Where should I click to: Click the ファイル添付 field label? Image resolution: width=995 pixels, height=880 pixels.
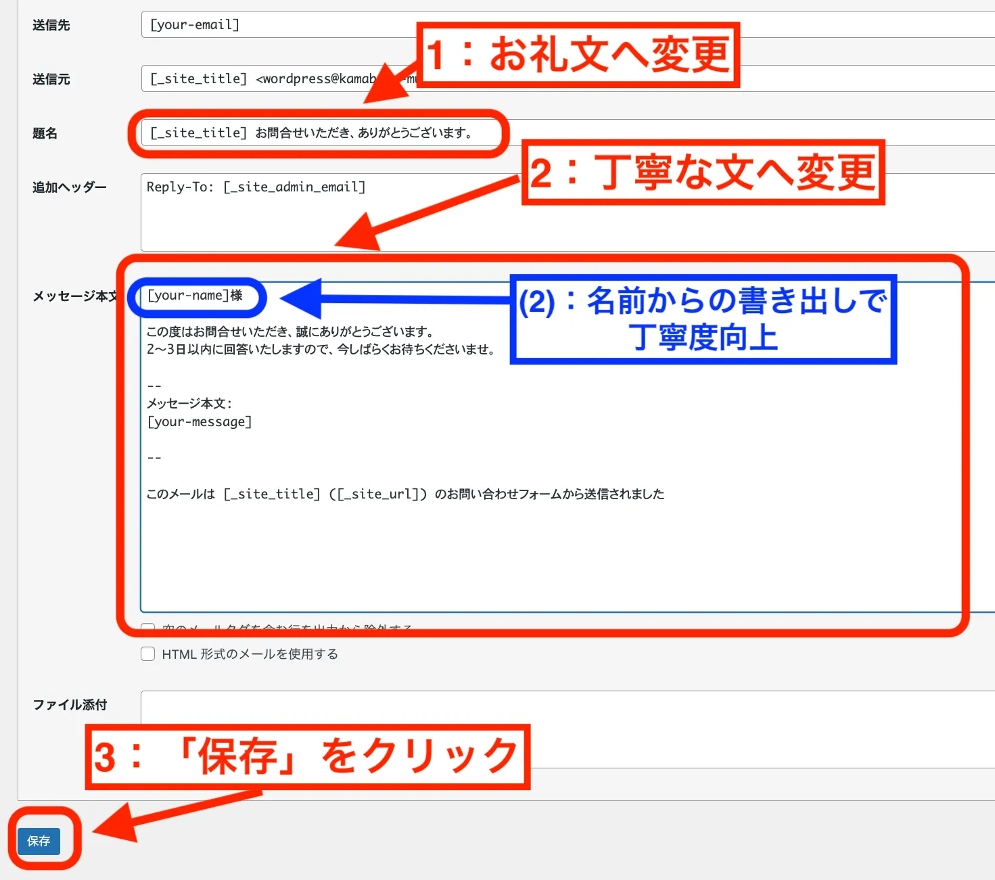coord(70,705)
